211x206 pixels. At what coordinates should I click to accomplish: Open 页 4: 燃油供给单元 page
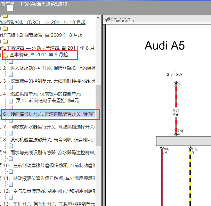pos(40,94)
